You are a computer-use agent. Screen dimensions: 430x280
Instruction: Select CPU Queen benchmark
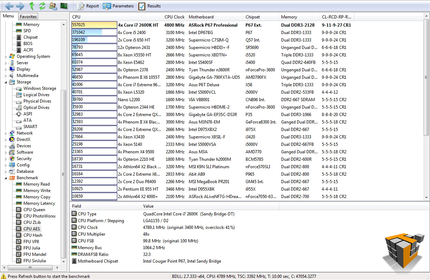point(34,210)
